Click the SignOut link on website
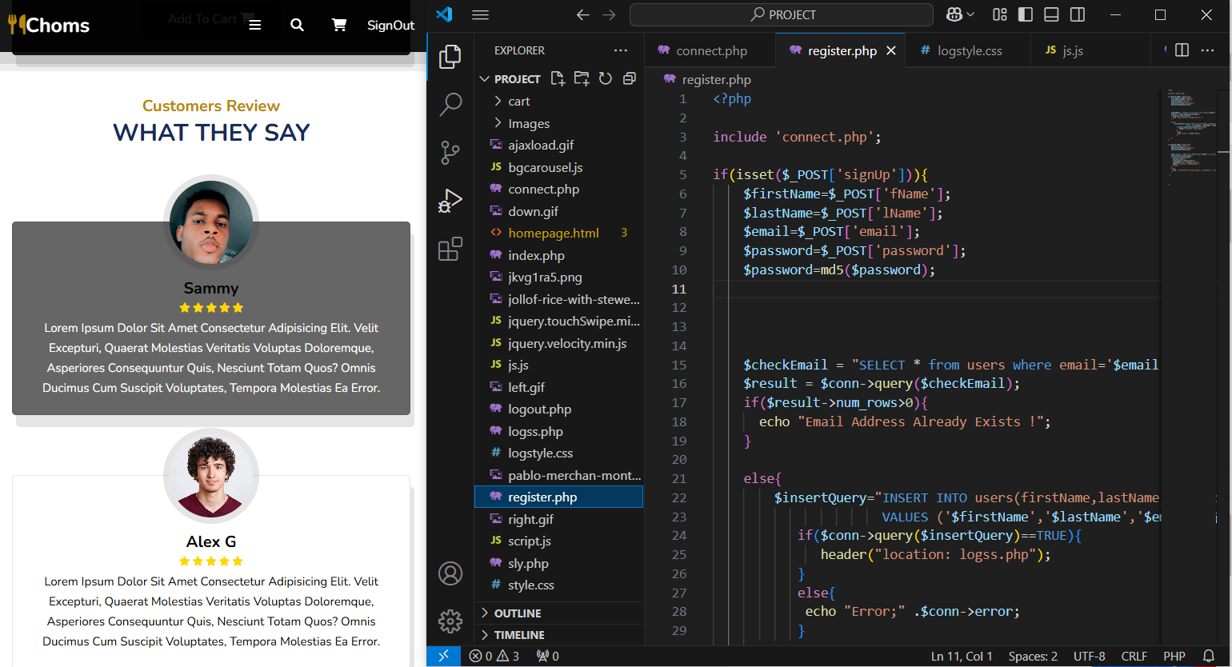The width and height of the screenshot is (1232, 667). 390,26
